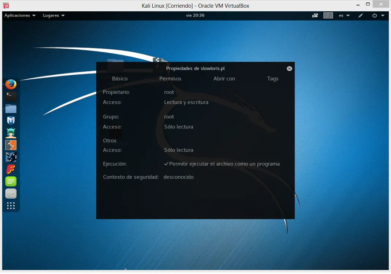Open the Lugares menu
Screen dimensions: 391x274
(53, 15)
